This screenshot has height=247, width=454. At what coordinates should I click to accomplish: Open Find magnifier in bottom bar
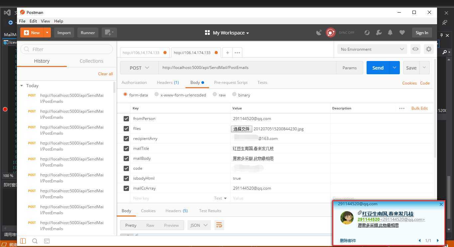click(x=35, y=241)
